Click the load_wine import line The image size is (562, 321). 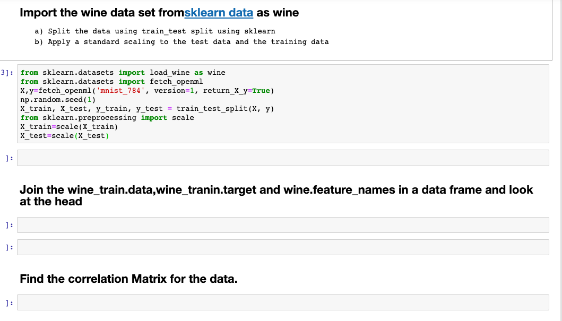(123, 72)
